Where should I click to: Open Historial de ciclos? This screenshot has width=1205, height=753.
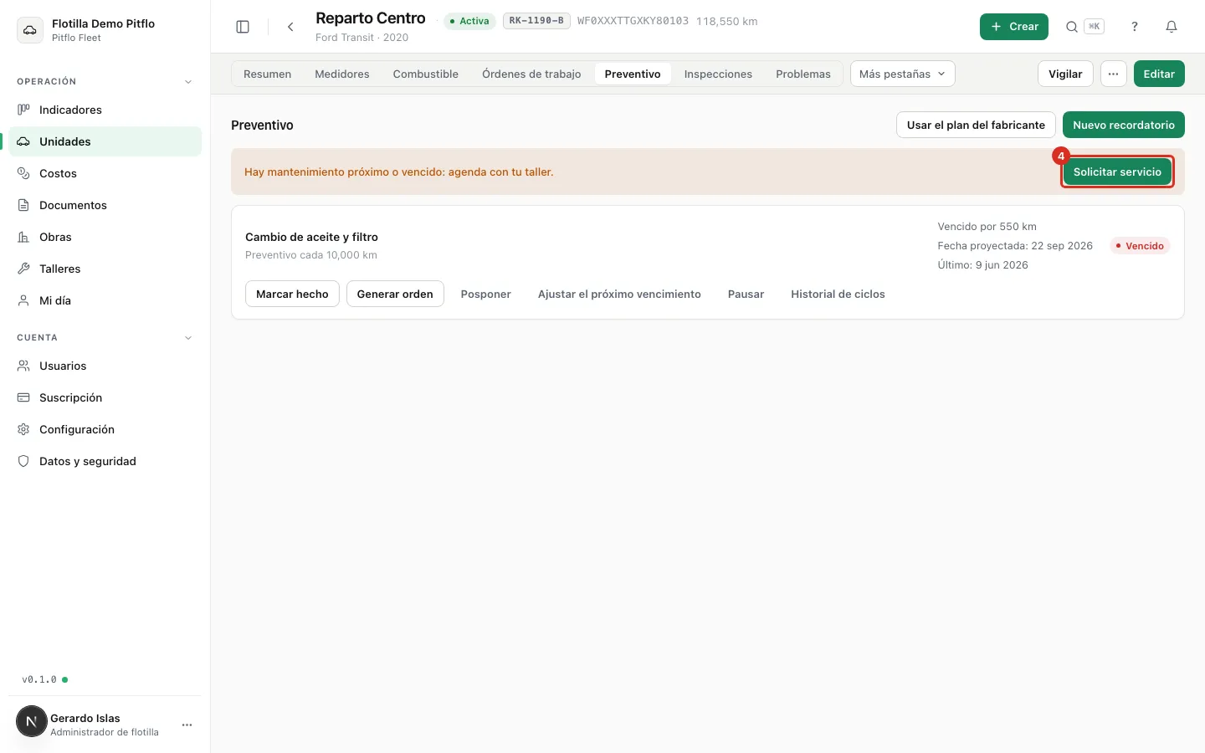tap(838, 294)
